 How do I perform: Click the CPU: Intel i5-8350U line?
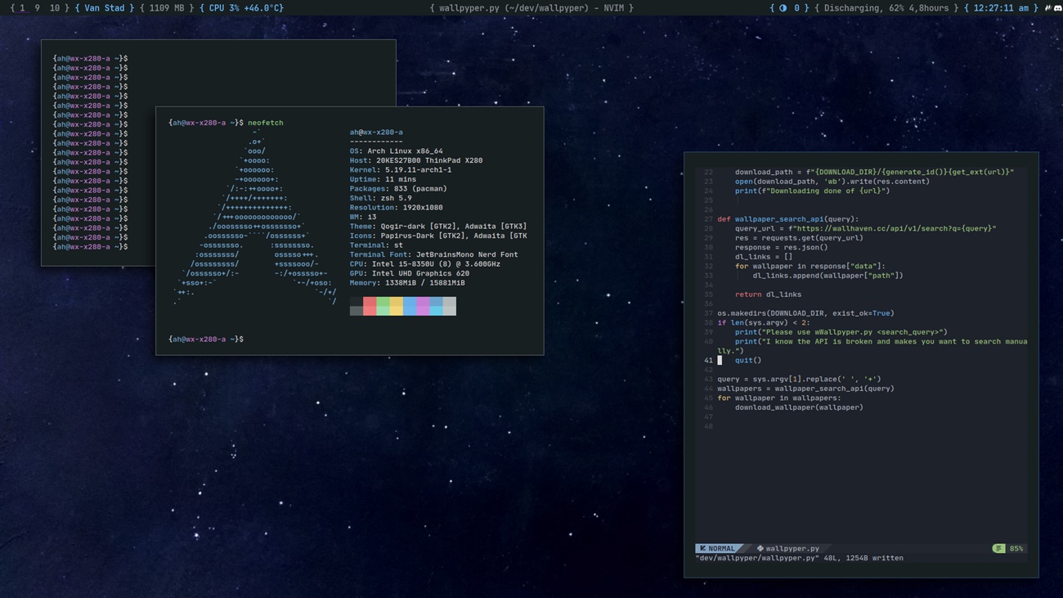(425, 264)
